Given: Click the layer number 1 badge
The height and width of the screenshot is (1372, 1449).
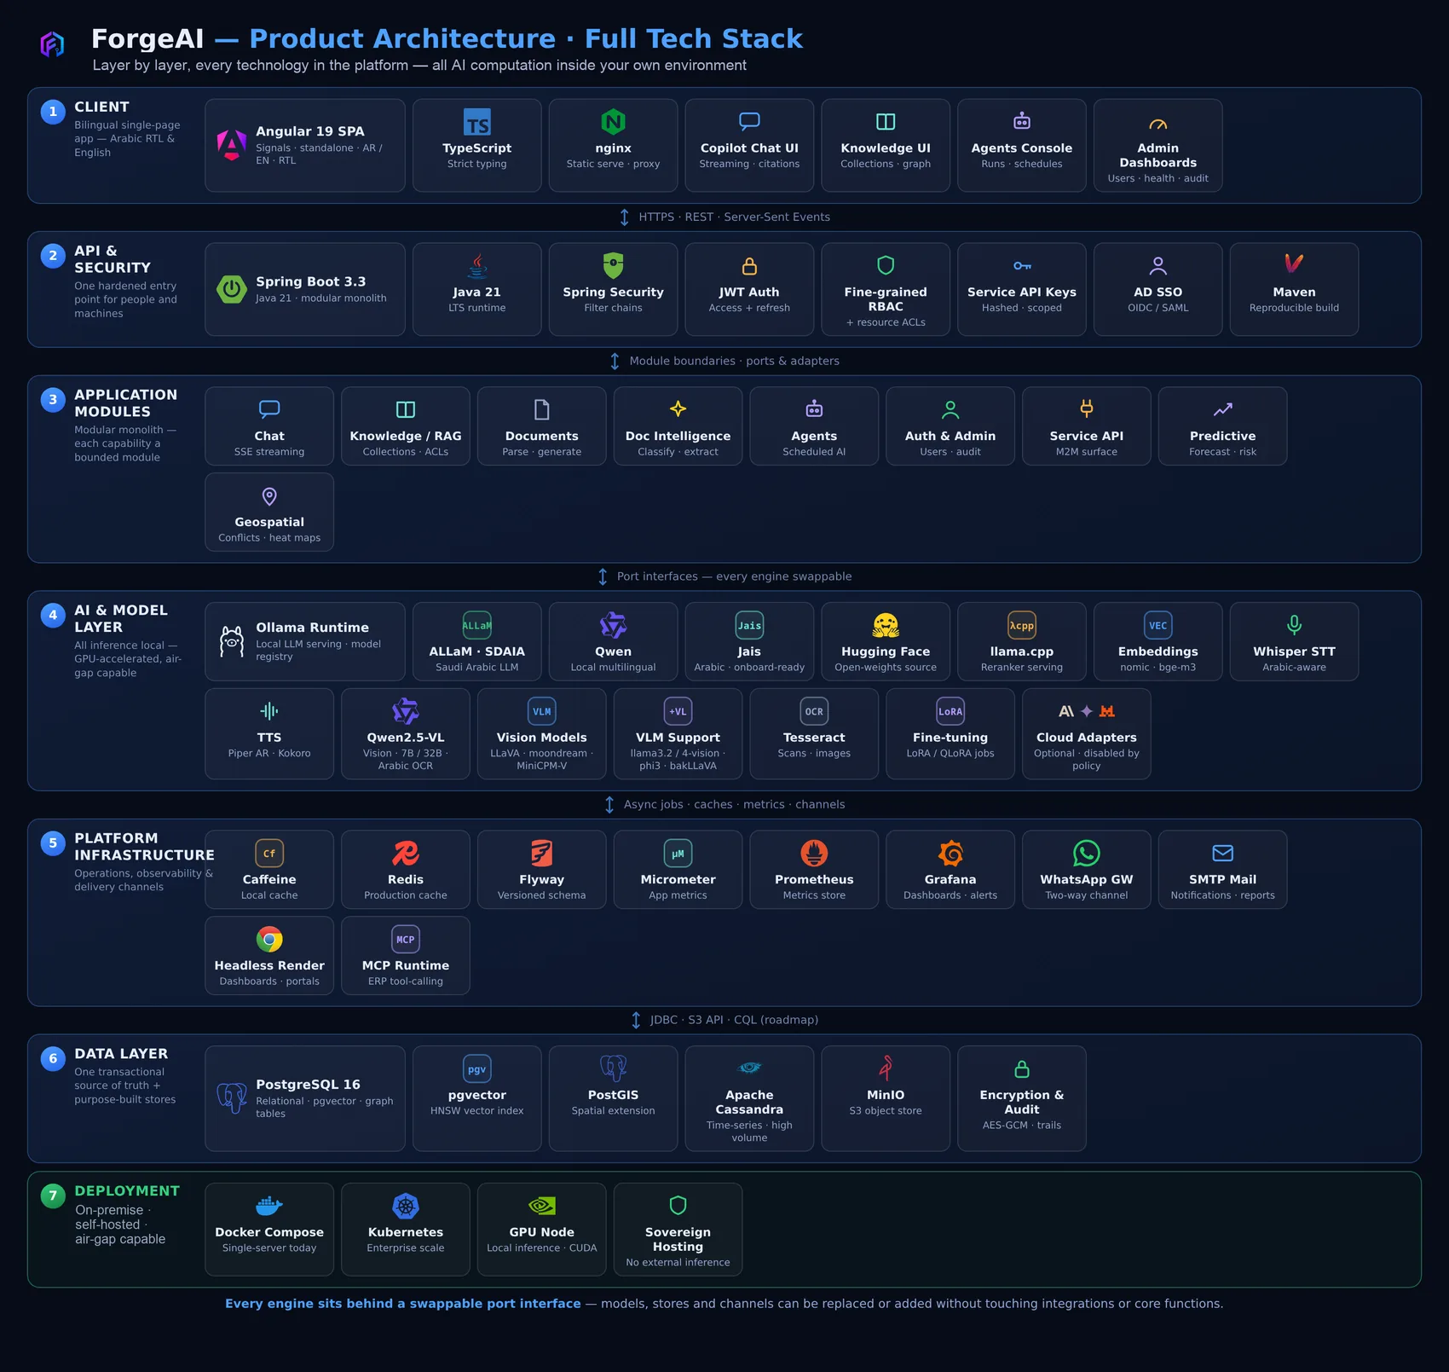Looking at the screenshot, I should coord(53,112).
